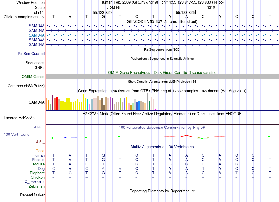Click the Window Position label

click(x=31, y=2)
